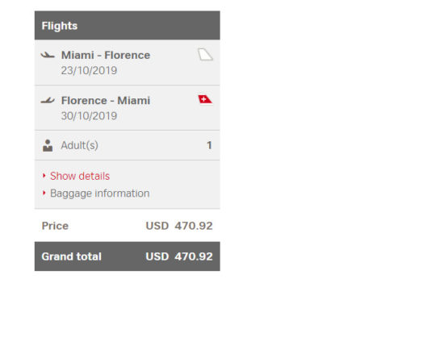This screenshot has width=444, height=358.
Task: Click the adult count number 1
Action: pos(209,145)
